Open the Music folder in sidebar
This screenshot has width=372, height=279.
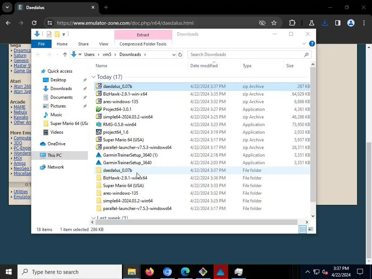tap(56, 115)
